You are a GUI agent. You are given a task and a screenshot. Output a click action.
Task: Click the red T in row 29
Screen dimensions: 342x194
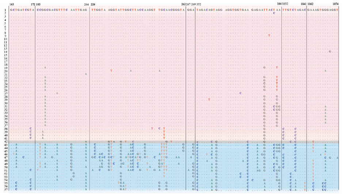pyautogui.click(x=209, y=100)
